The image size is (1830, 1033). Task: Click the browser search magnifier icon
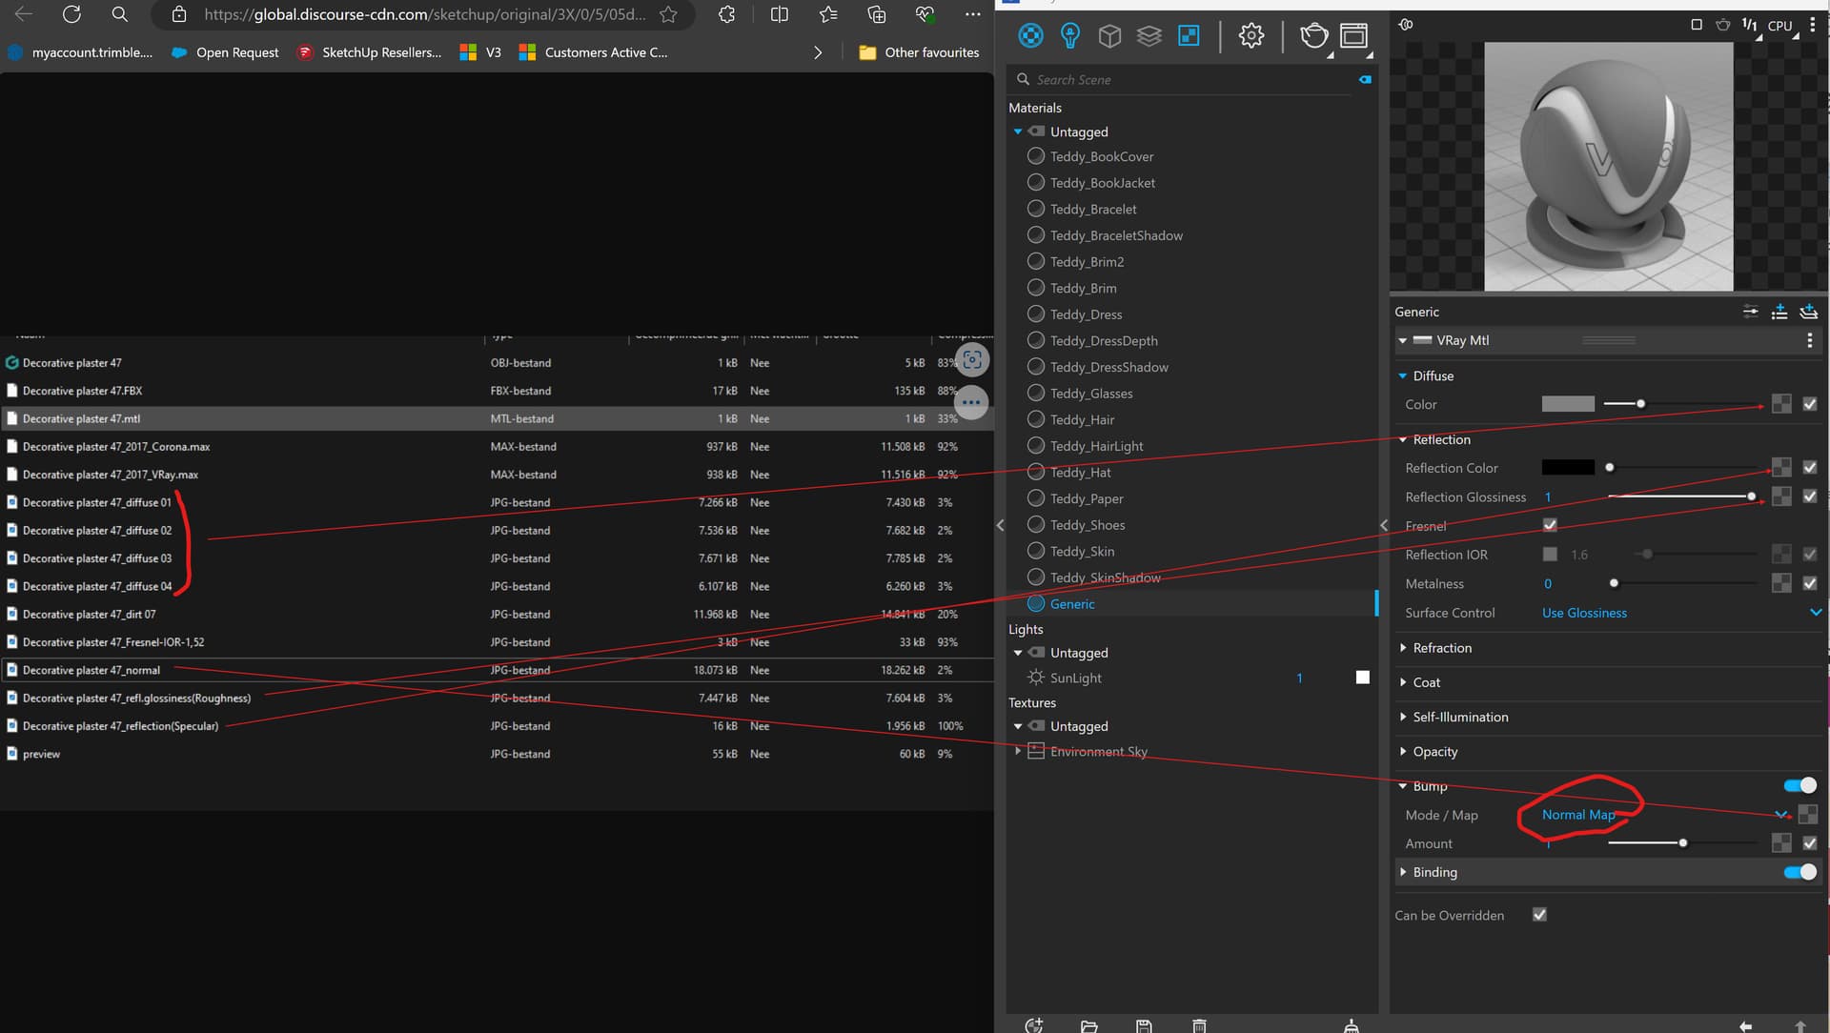[119, 14]
